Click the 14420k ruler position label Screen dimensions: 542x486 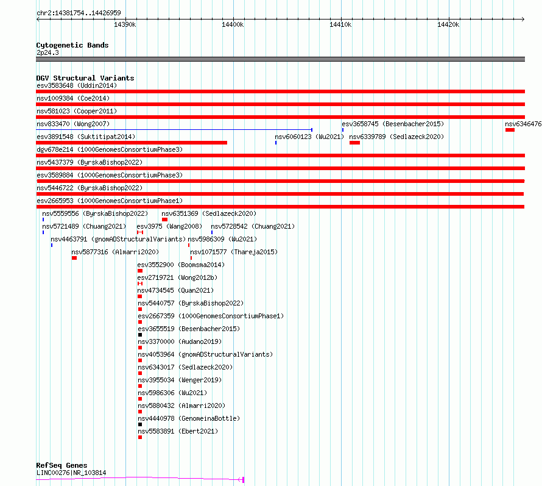[x=448, y=24]
